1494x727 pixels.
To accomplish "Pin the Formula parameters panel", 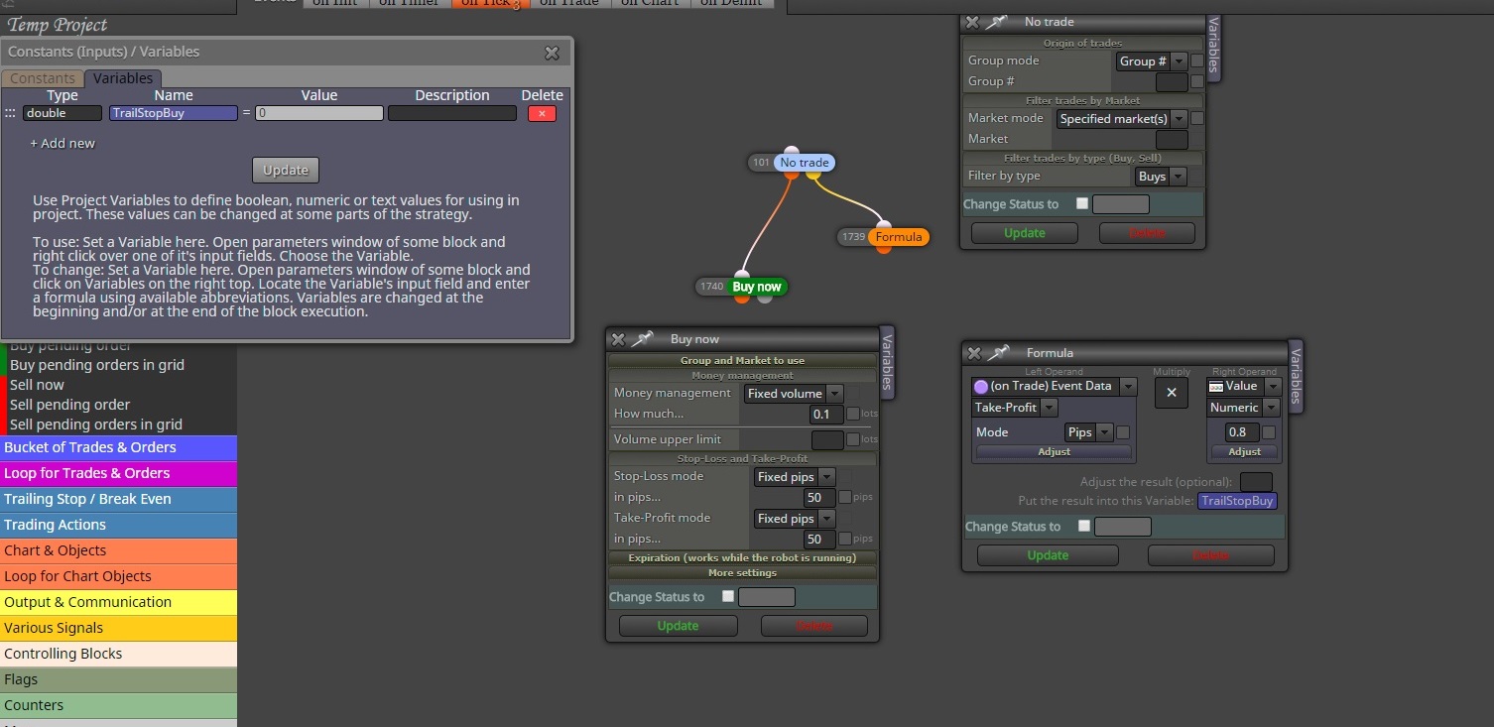I will 999,353.
